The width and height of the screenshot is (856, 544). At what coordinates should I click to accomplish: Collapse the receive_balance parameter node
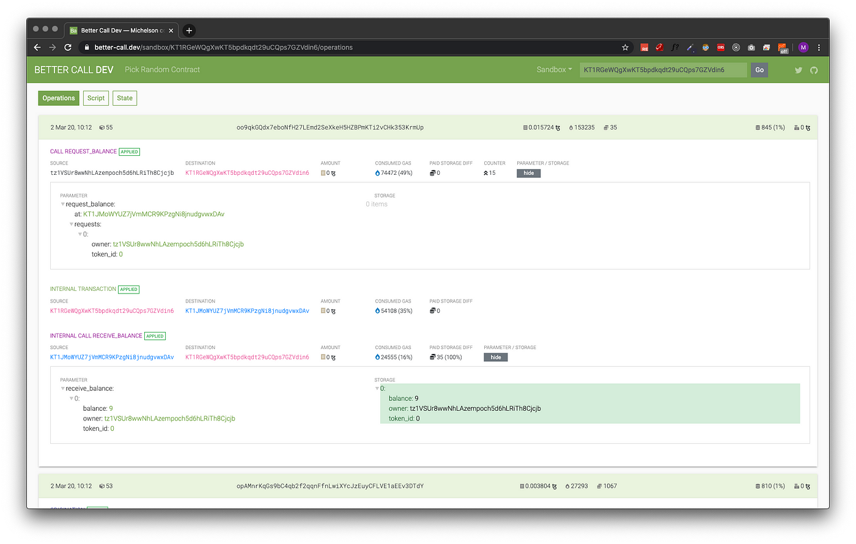click(62, 389)
